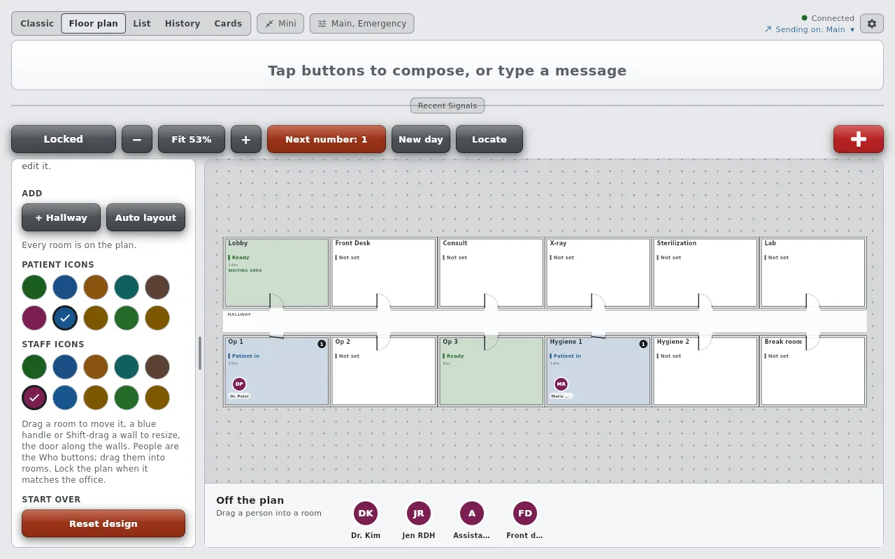Switch to Mini view

[280, 24]
